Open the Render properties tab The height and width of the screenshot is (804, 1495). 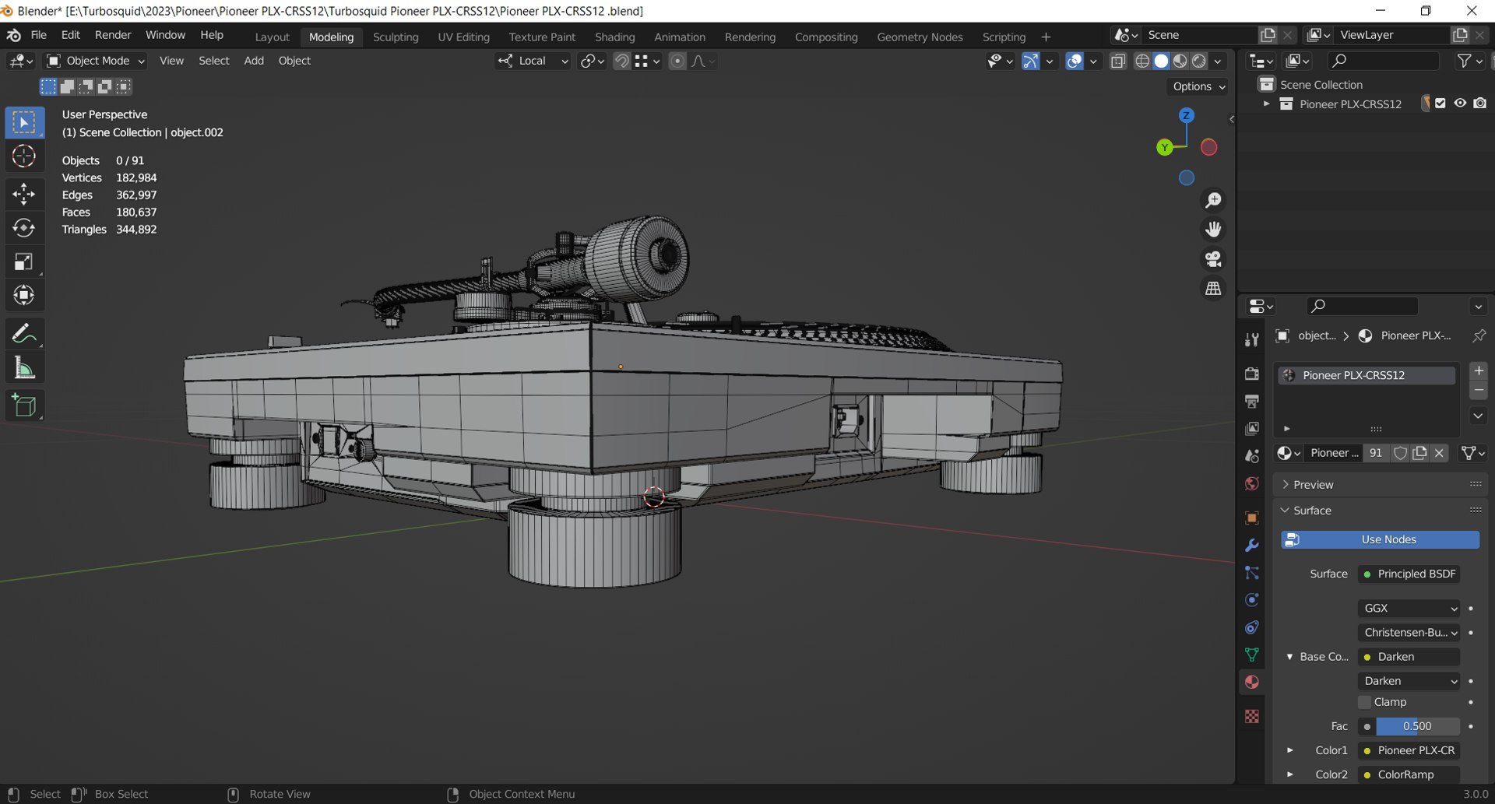pos(1252,374)
